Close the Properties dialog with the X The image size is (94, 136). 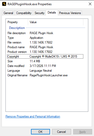90,4
